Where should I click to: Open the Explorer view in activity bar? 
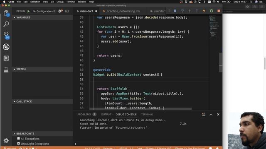(x=6, y=13)
